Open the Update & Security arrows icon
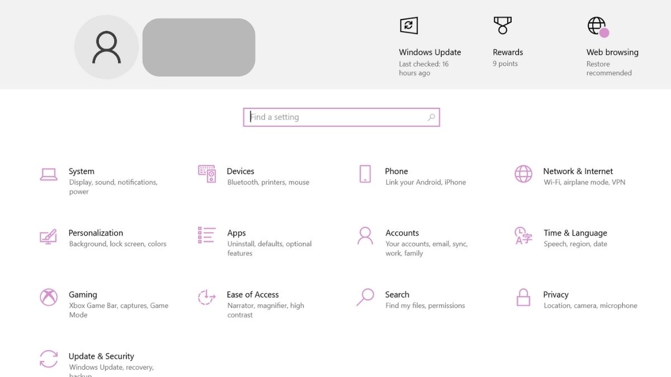The image size is (671, 377). pyautogui.click(x=49, y=359)
